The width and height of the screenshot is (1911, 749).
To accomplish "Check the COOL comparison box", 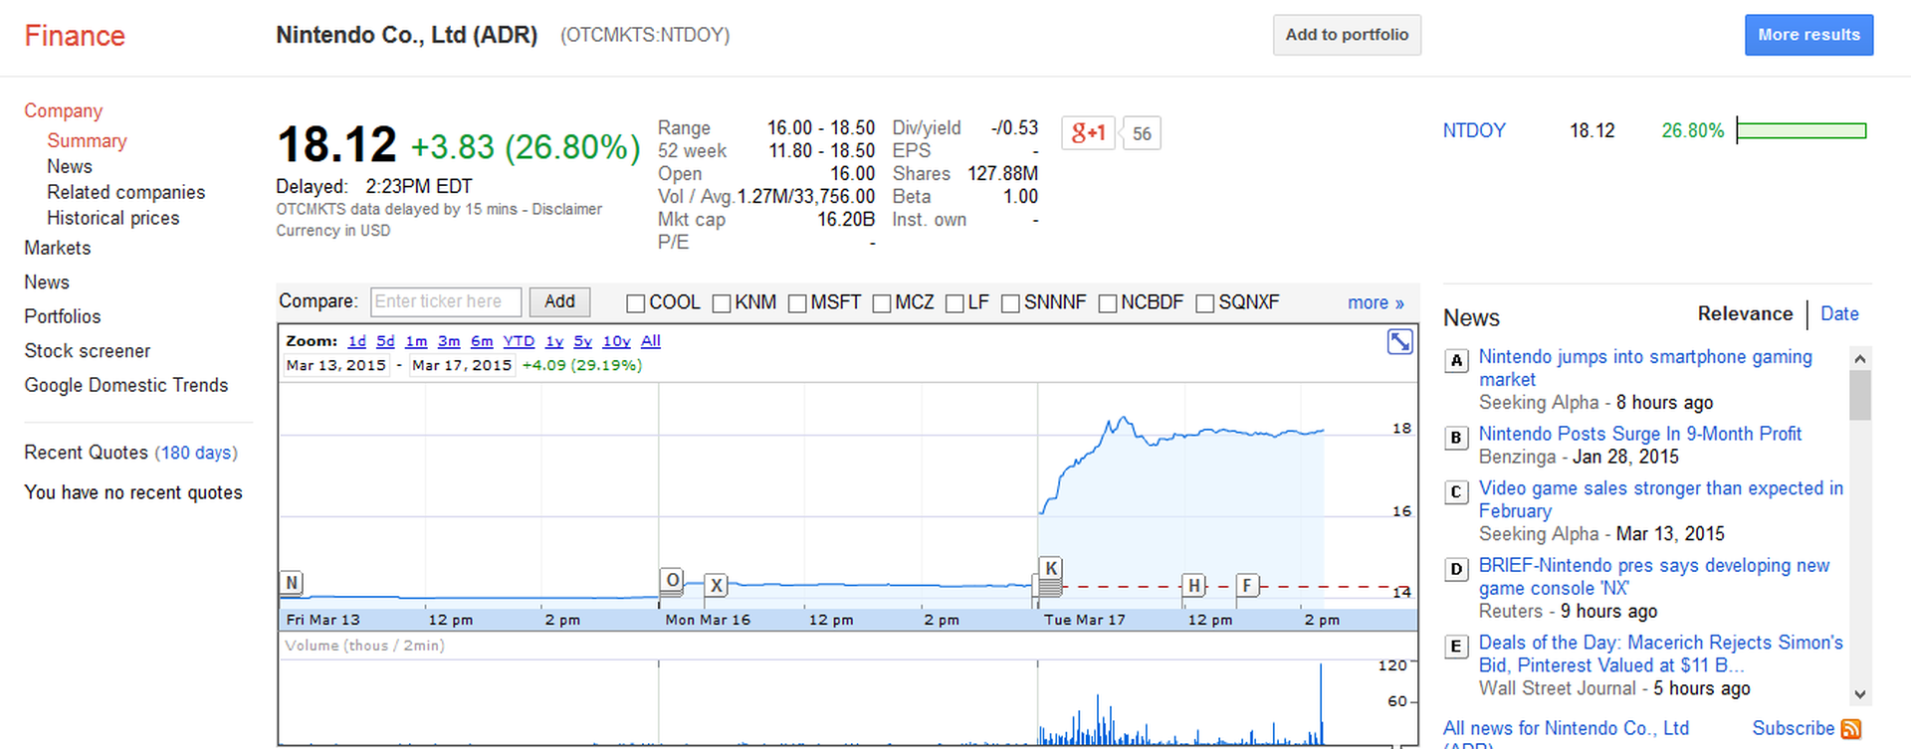I will 636,303.
